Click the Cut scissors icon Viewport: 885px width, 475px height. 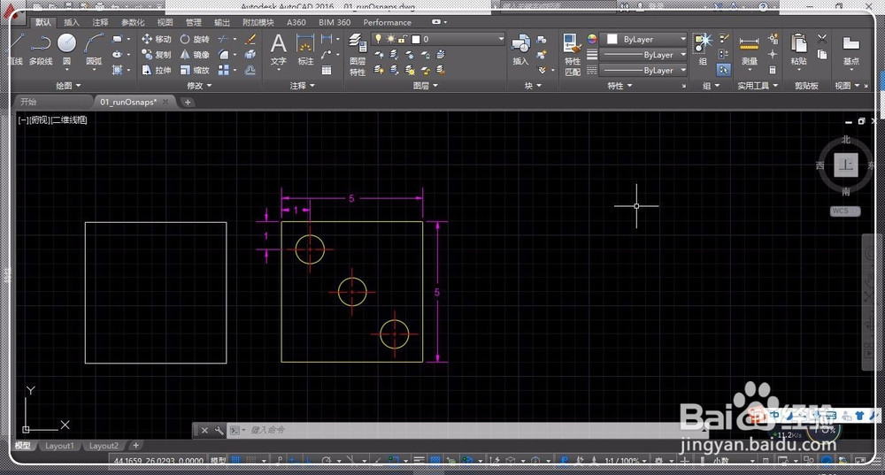[822, 39]
